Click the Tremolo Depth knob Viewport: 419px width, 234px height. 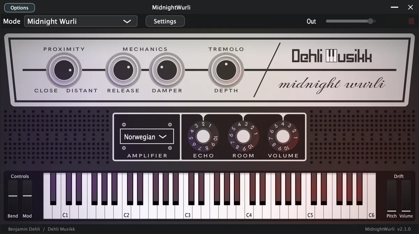[x=226, y=70]
